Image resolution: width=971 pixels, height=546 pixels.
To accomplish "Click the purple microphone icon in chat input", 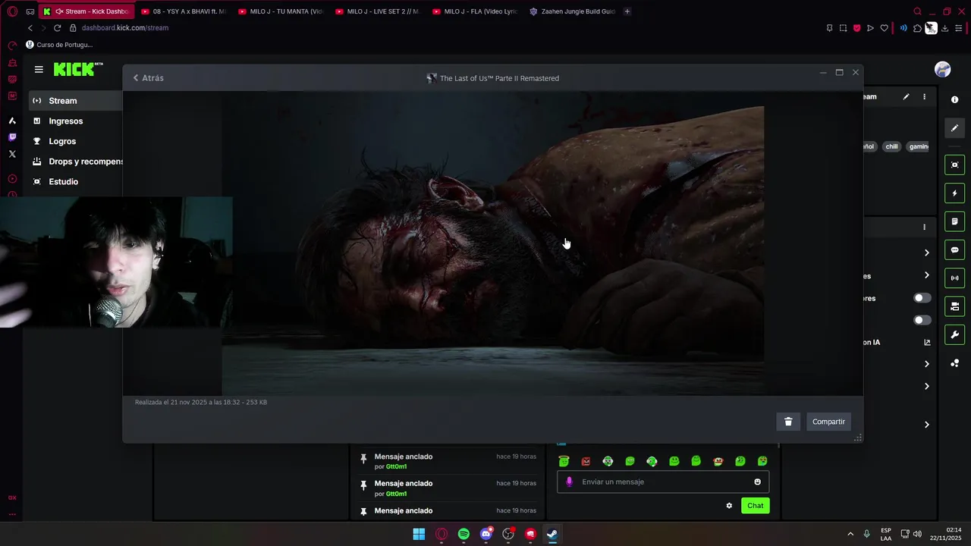I will point(570,482).
